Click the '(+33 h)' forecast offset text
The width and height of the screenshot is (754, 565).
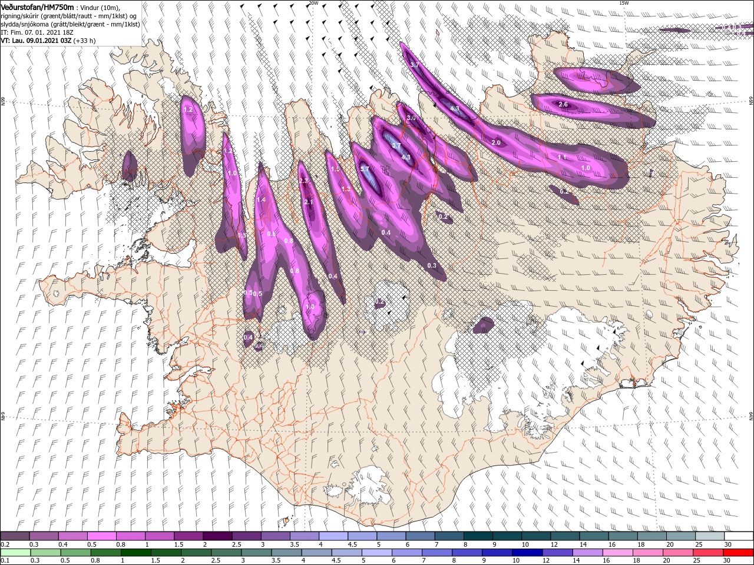[84, 41]
